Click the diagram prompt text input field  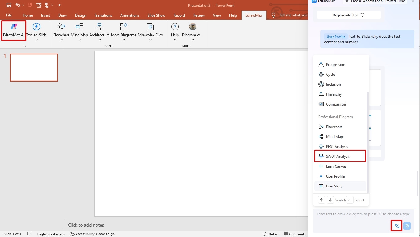[363, 214]
